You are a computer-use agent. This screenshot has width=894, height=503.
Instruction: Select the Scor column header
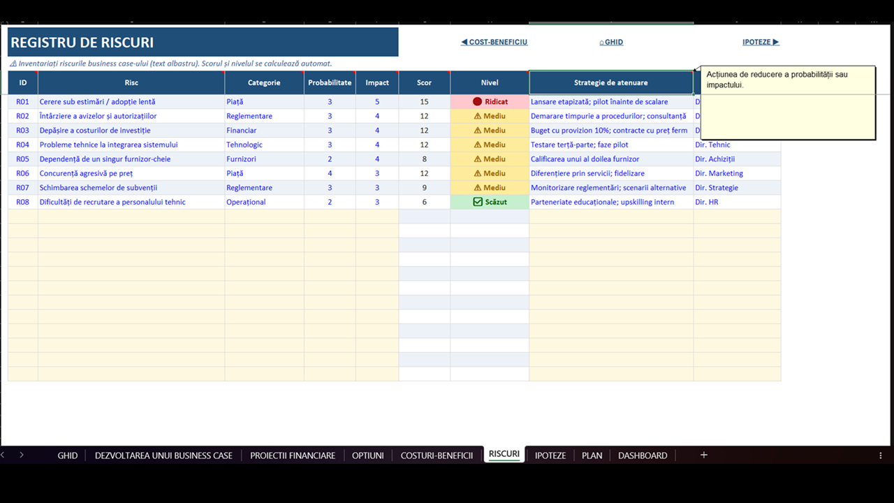click(x=424, y=82)
